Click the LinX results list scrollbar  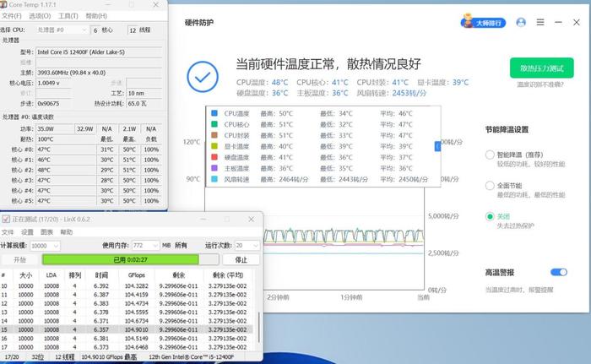click(258, 329)
